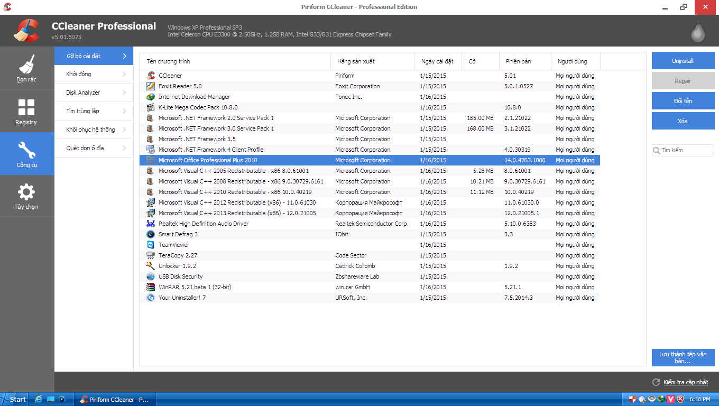This screenshot has height=406, width=719.
Task: Click the USB Disk Security icon
Action: [151, 276]
